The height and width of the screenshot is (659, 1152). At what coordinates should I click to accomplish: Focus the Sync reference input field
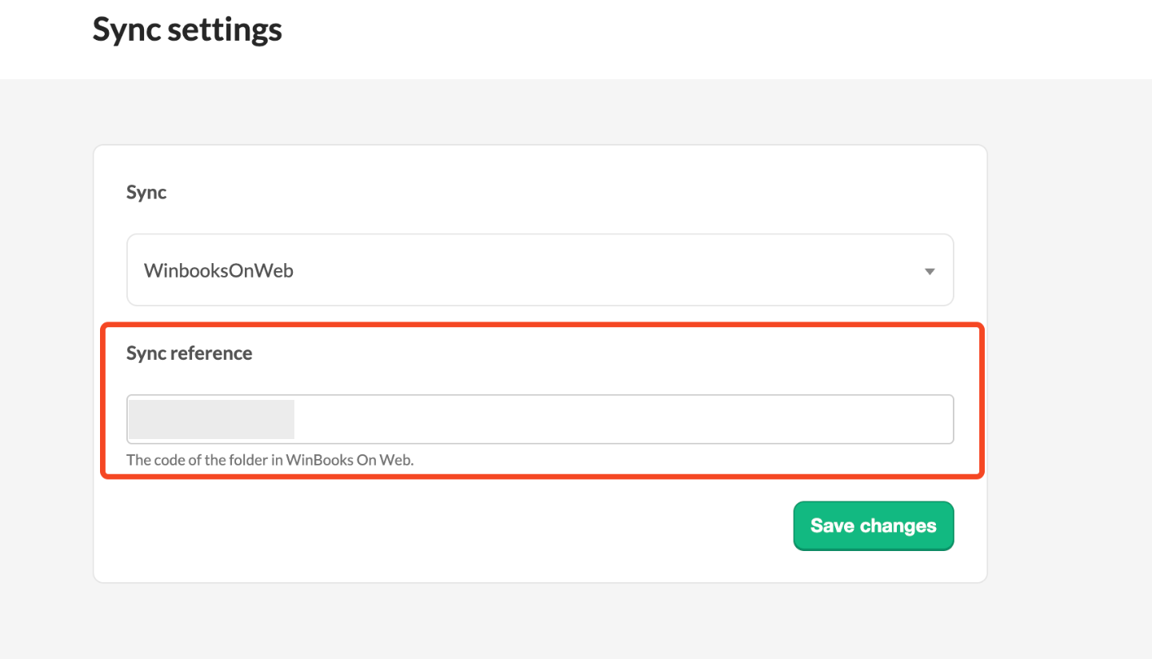624,419
